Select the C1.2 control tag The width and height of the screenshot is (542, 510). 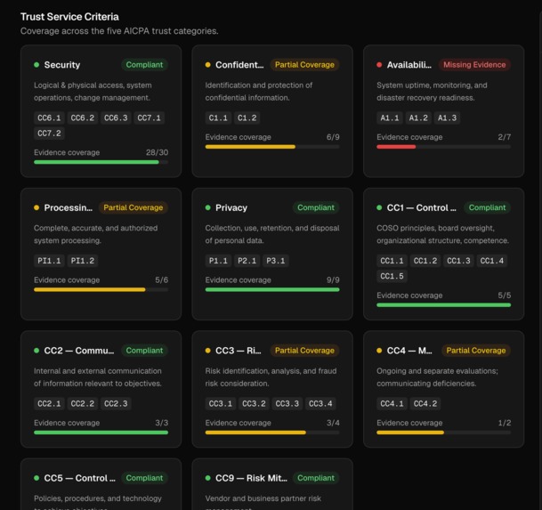coord(247,117)
